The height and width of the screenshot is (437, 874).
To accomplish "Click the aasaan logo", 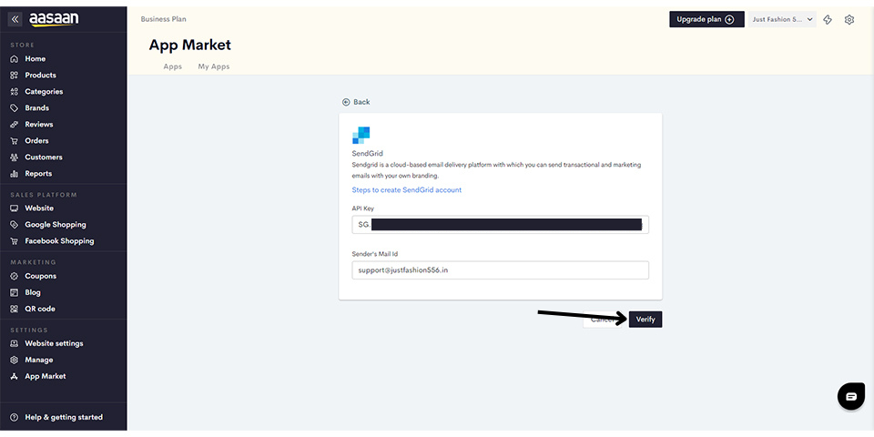I will click(54, 19).
